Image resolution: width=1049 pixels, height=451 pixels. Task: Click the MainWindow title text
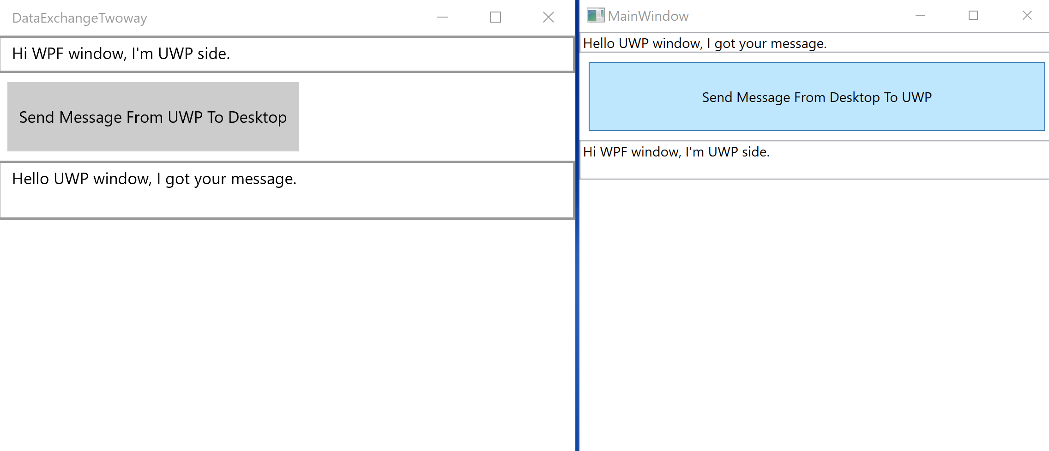pos(648,16)
